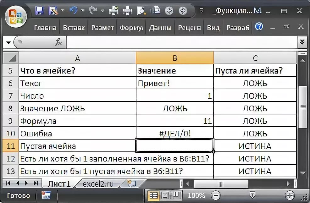
Task: Click the Insert Worksheet tab icon
Action: (132, 184)
